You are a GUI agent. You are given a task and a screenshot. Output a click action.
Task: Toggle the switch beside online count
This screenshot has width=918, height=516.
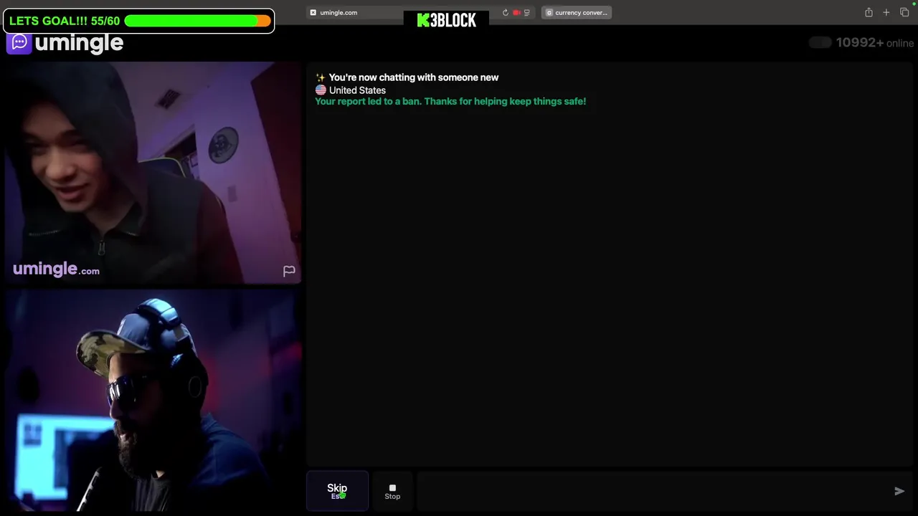click(x=820, y=43)
